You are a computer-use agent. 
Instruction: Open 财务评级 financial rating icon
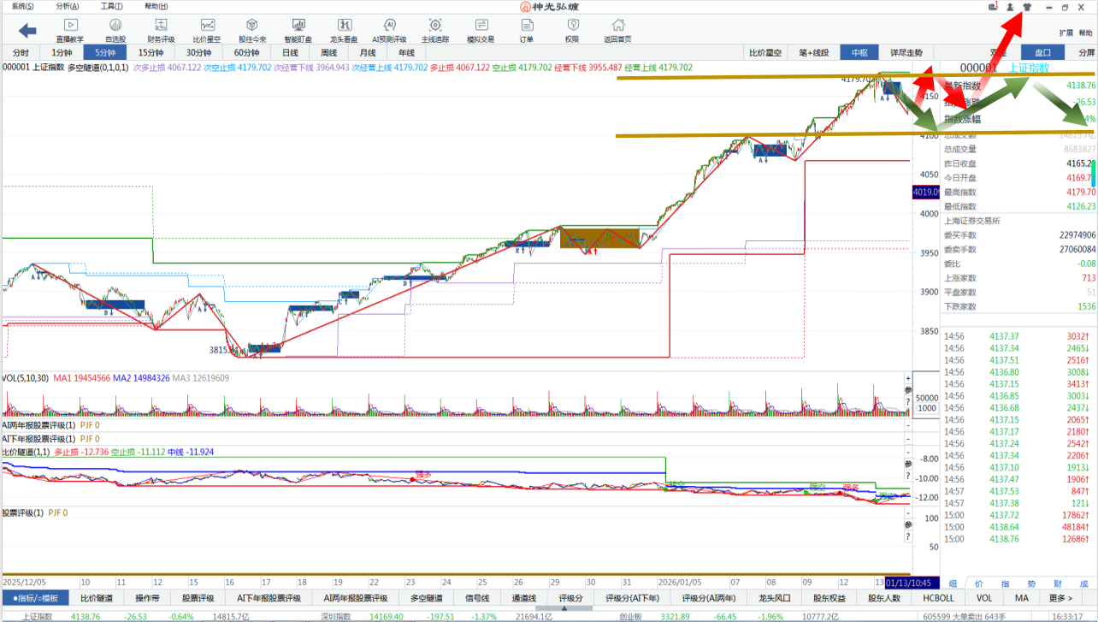(x=161, y=30)
